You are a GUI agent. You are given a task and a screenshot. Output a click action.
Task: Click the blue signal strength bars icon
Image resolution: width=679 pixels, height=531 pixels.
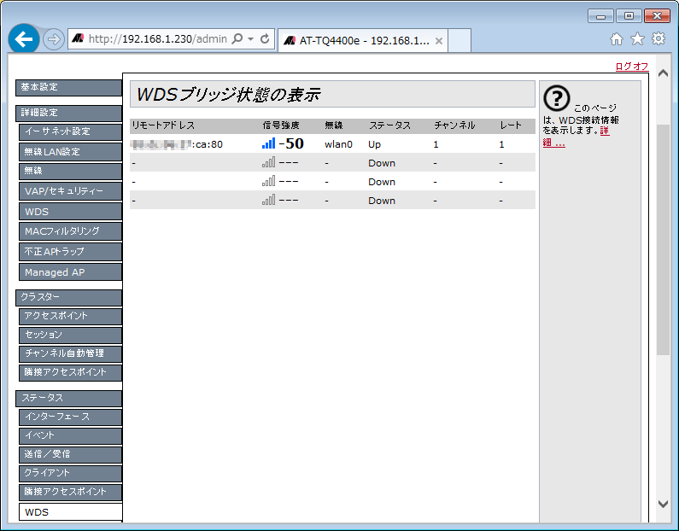pos(268,144)
